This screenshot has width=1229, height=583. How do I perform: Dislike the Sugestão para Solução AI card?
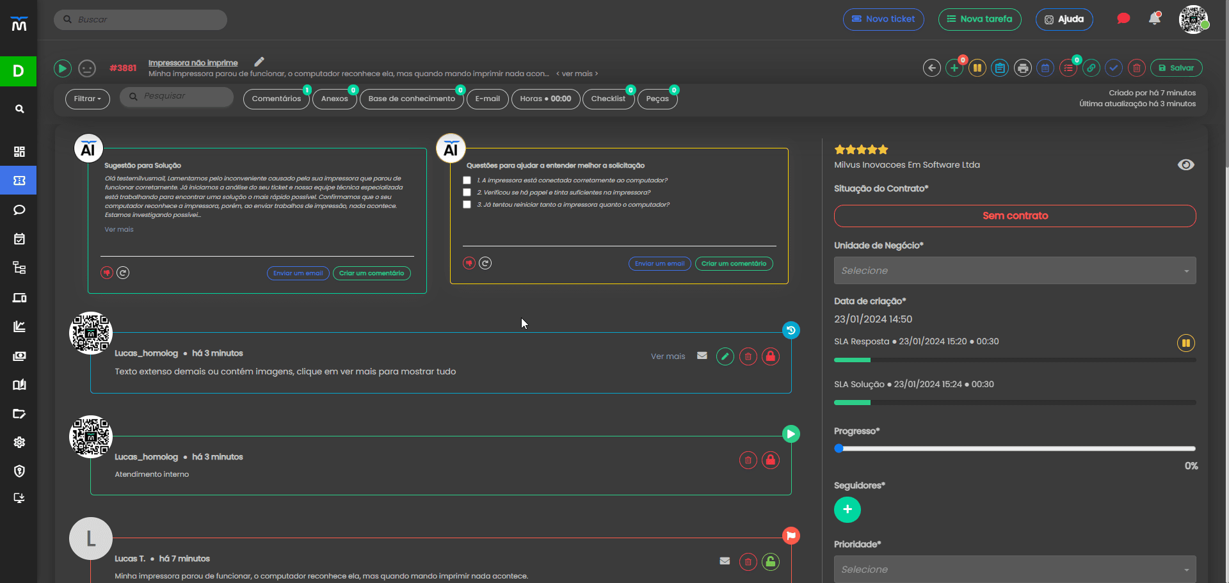pos(107,273)
